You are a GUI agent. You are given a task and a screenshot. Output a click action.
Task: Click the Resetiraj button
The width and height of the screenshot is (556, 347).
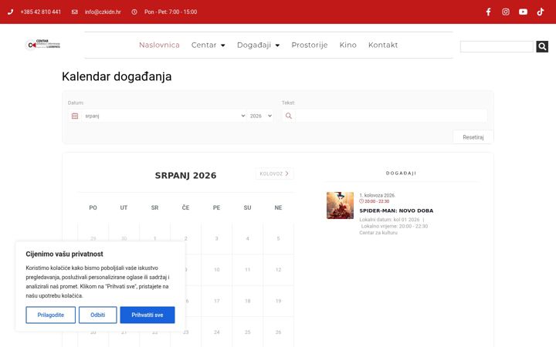tap(473, 137)
